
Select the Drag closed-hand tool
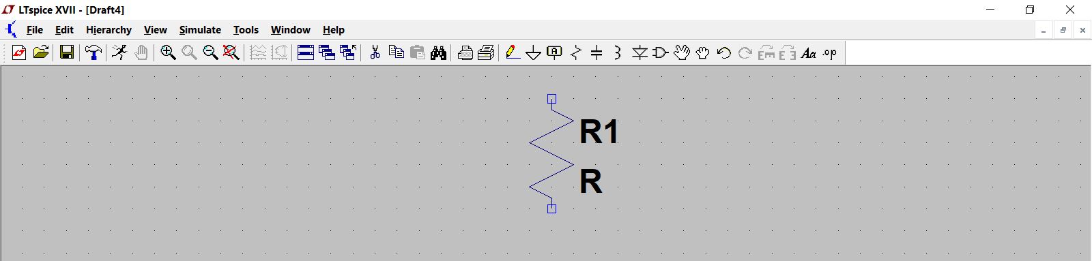pyautogui.click(x=702, y=52)
